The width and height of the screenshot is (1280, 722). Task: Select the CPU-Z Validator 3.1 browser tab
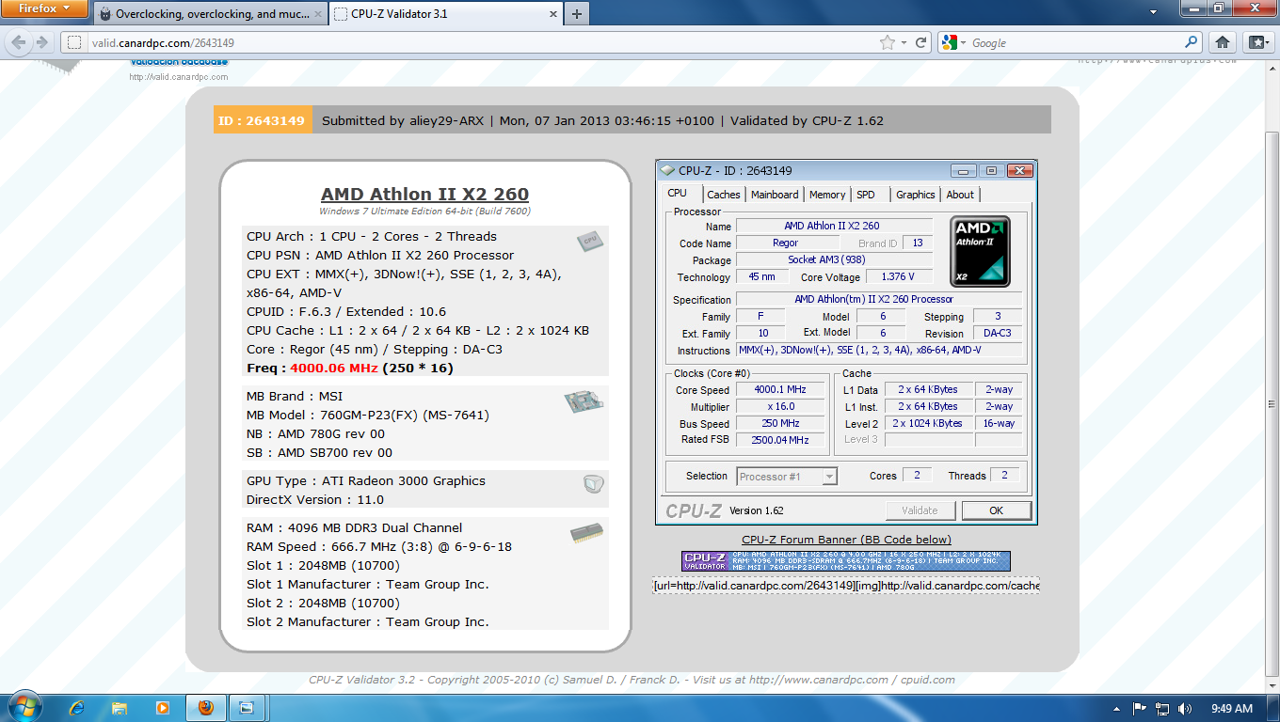tap(444, 14)
